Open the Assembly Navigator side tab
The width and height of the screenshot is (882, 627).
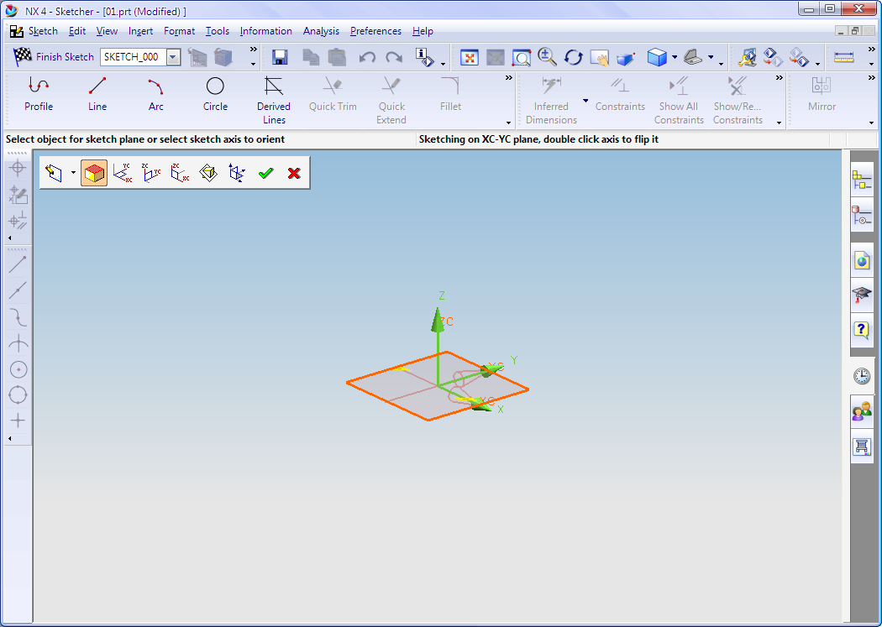click(862, 180)
